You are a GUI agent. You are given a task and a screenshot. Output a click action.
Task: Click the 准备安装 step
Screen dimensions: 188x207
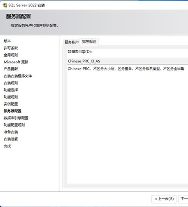pyautogui.click(x=11, y=132)
